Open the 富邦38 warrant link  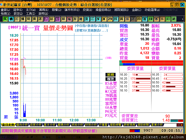click(x=111, y=103)
